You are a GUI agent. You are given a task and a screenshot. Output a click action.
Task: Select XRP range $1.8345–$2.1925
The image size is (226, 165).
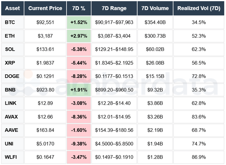114,63
